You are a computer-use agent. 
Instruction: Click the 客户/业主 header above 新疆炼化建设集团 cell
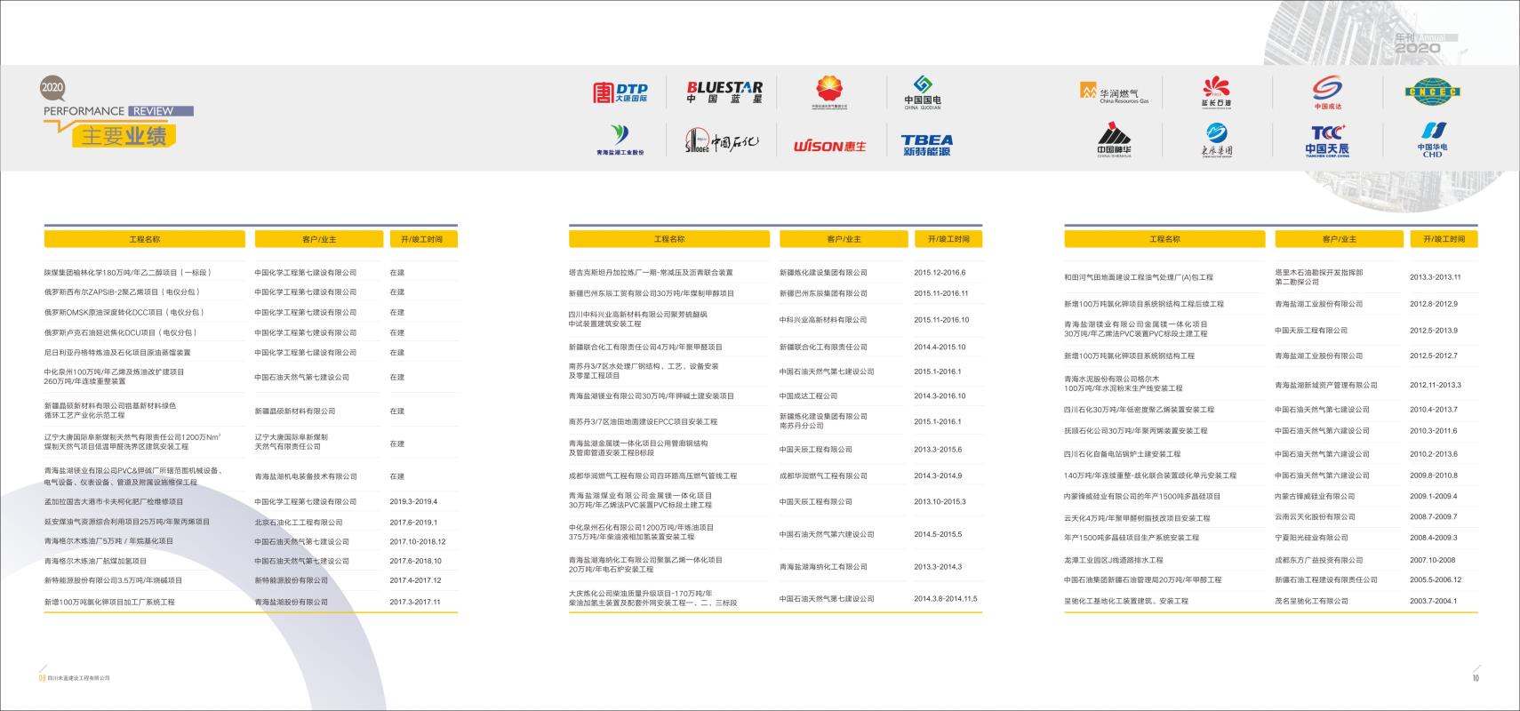click(844, 239)
